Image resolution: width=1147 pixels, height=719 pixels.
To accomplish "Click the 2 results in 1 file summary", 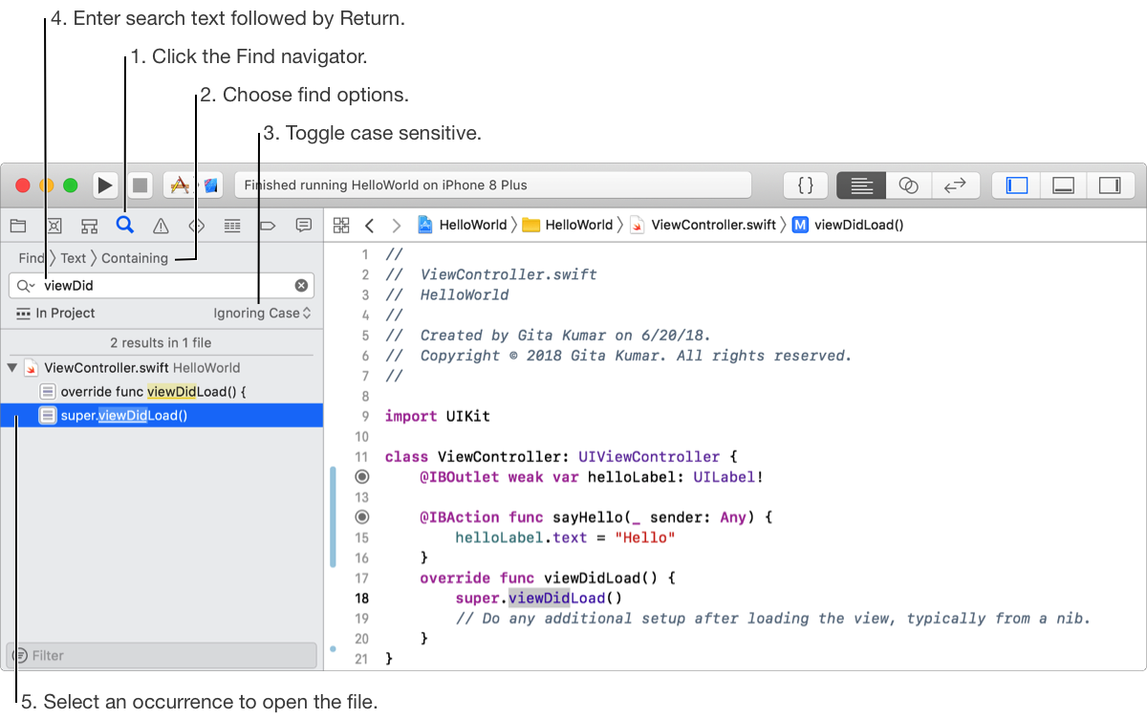I will coord(162,342).
